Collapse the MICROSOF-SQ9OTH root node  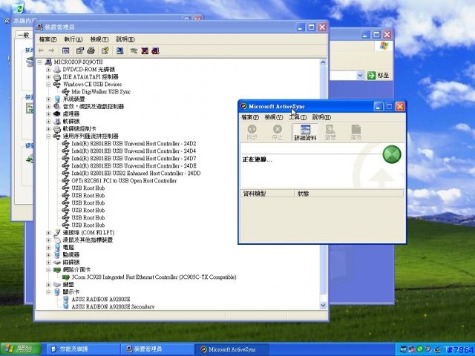(39, 62)
